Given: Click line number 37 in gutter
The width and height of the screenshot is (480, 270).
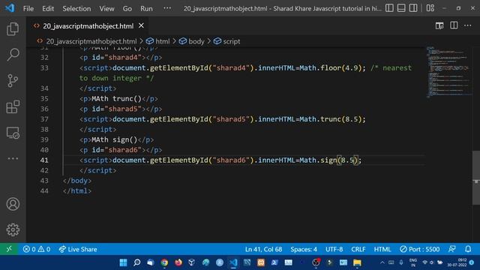Looking at the screenshot, I should click(44, 119).
